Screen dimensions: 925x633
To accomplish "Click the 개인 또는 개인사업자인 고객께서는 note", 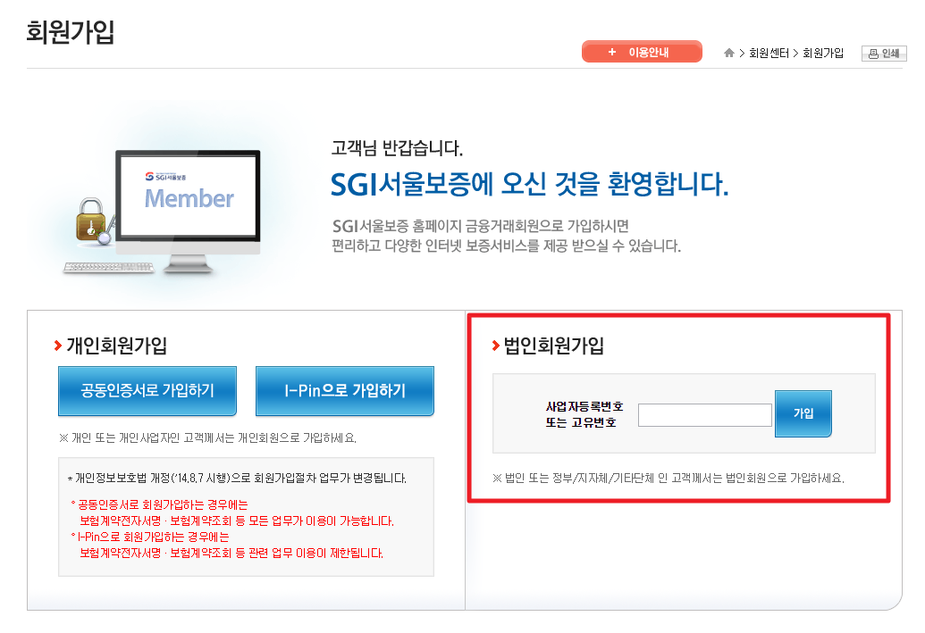I will click(207, 437).
